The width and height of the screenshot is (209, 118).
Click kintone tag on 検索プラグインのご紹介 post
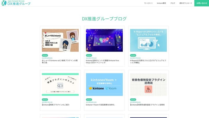tap(45, 99)
